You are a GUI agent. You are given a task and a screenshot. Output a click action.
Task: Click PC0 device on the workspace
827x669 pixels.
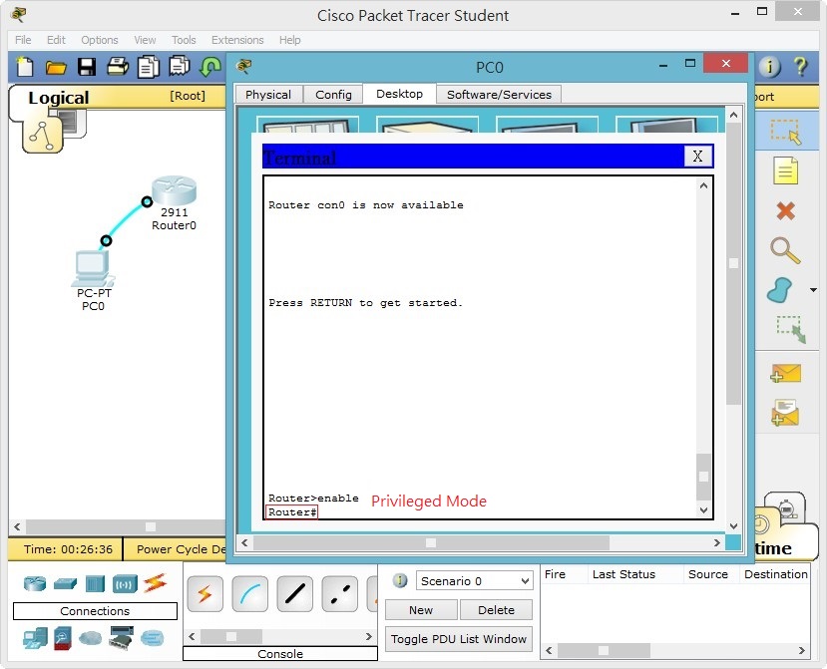coord(93,269)
